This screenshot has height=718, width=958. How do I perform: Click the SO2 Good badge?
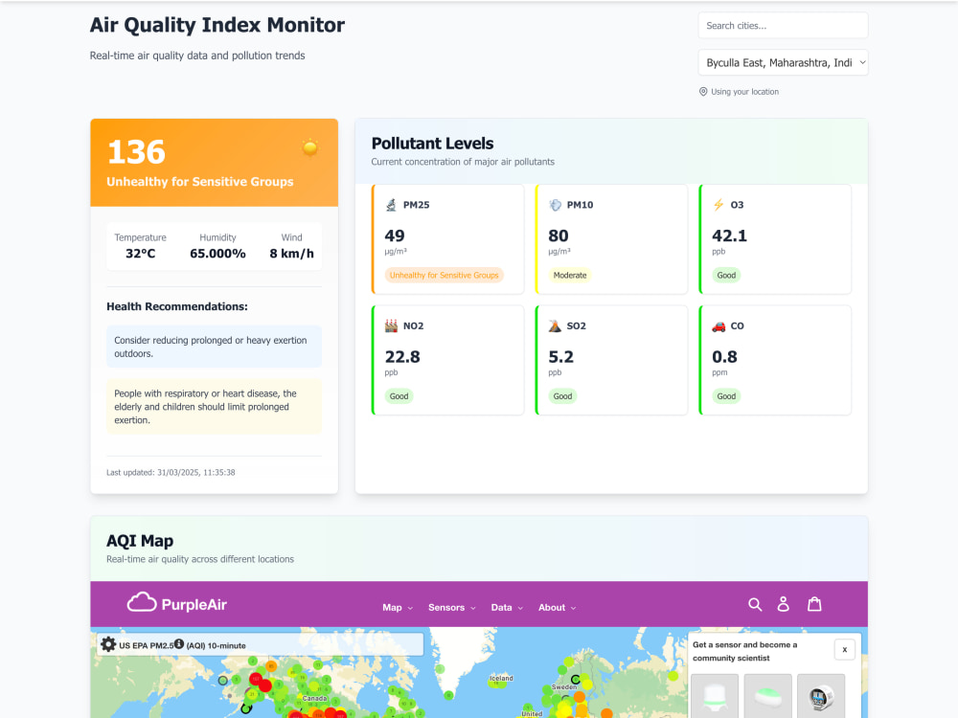point(562,396)
